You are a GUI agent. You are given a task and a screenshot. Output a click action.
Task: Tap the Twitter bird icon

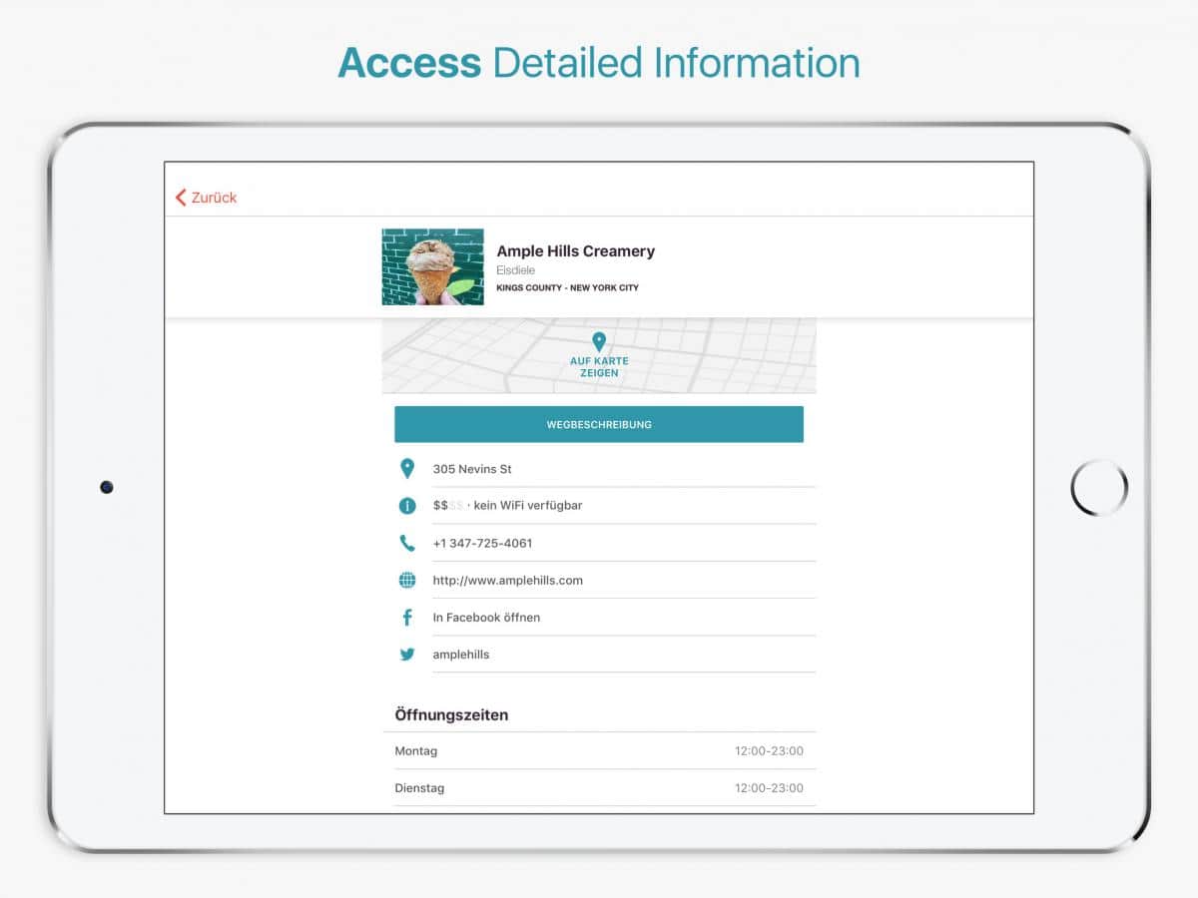[407, 655]
